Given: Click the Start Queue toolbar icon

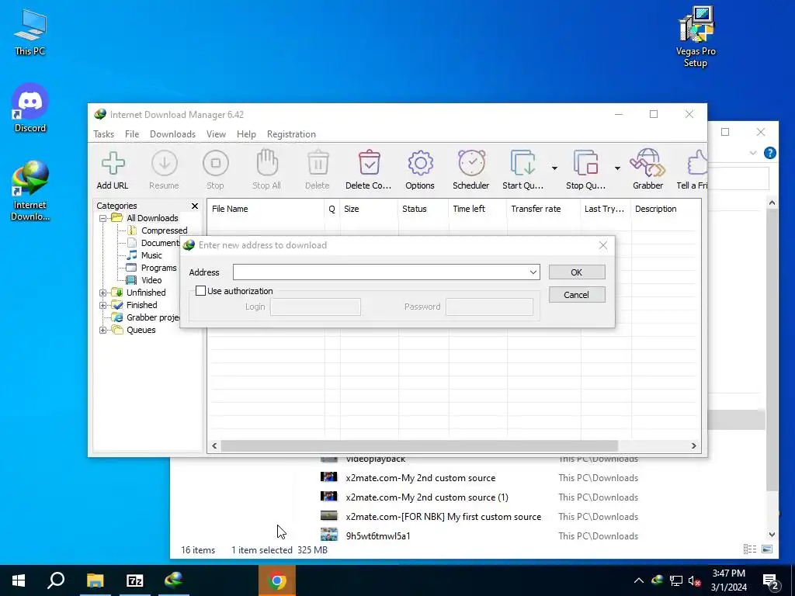Looking at the screenshot, I should [x=522, y=163].
